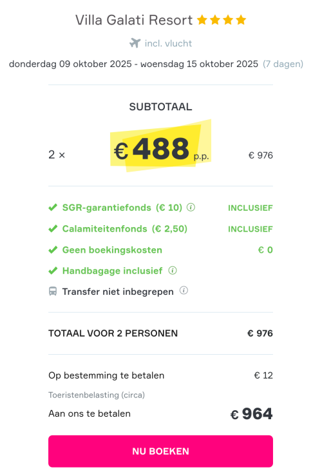Open the info icon beside Handbagage inclusief

173,270
